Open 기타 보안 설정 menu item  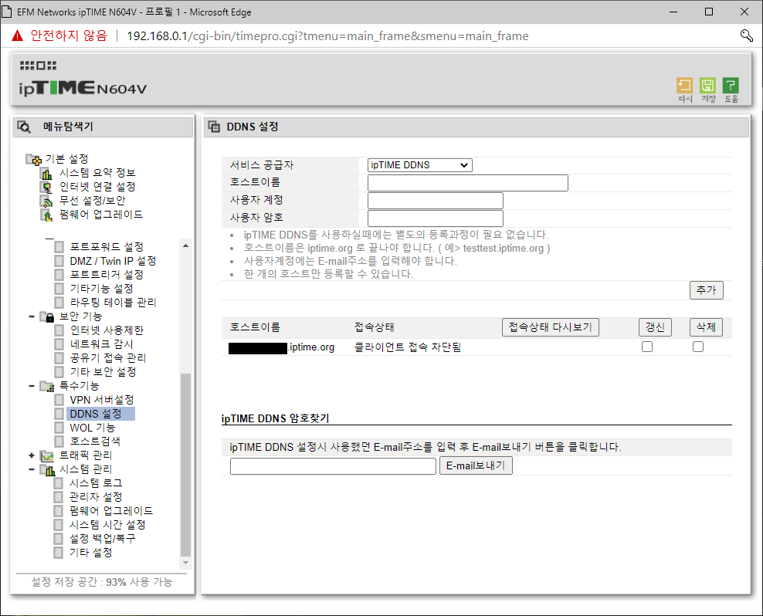coord(103,372)
